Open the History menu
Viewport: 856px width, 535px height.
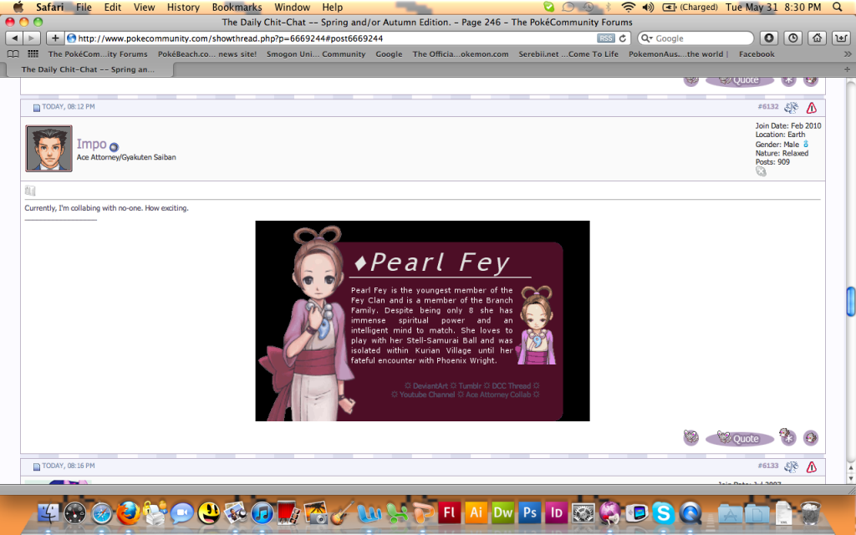pyautogui.click(x=183, y=7)
